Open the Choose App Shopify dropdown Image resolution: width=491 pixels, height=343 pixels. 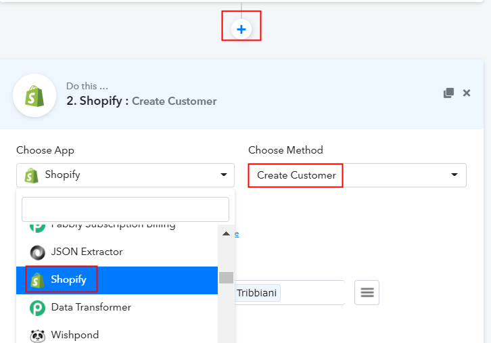pyautogui.click(x=125, y=175)
